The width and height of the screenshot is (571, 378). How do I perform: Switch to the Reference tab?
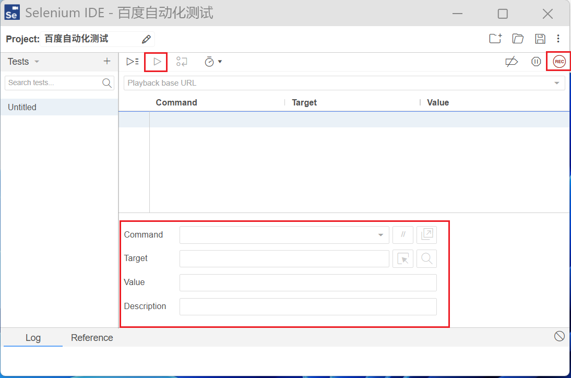click(92, 338)
